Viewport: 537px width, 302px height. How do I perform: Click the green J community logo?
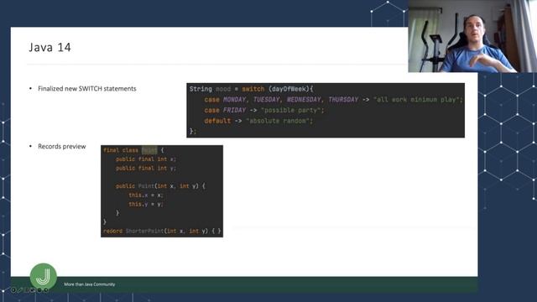[43, 276]
